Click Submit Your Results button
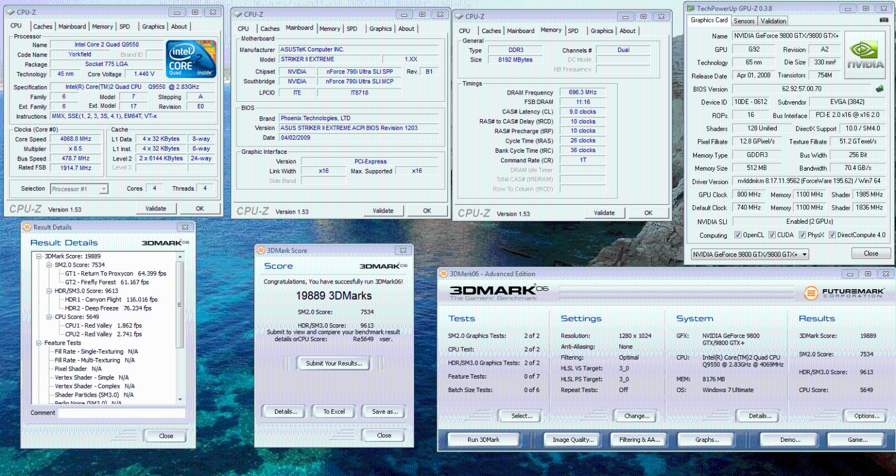 click(x=334, y=364)
